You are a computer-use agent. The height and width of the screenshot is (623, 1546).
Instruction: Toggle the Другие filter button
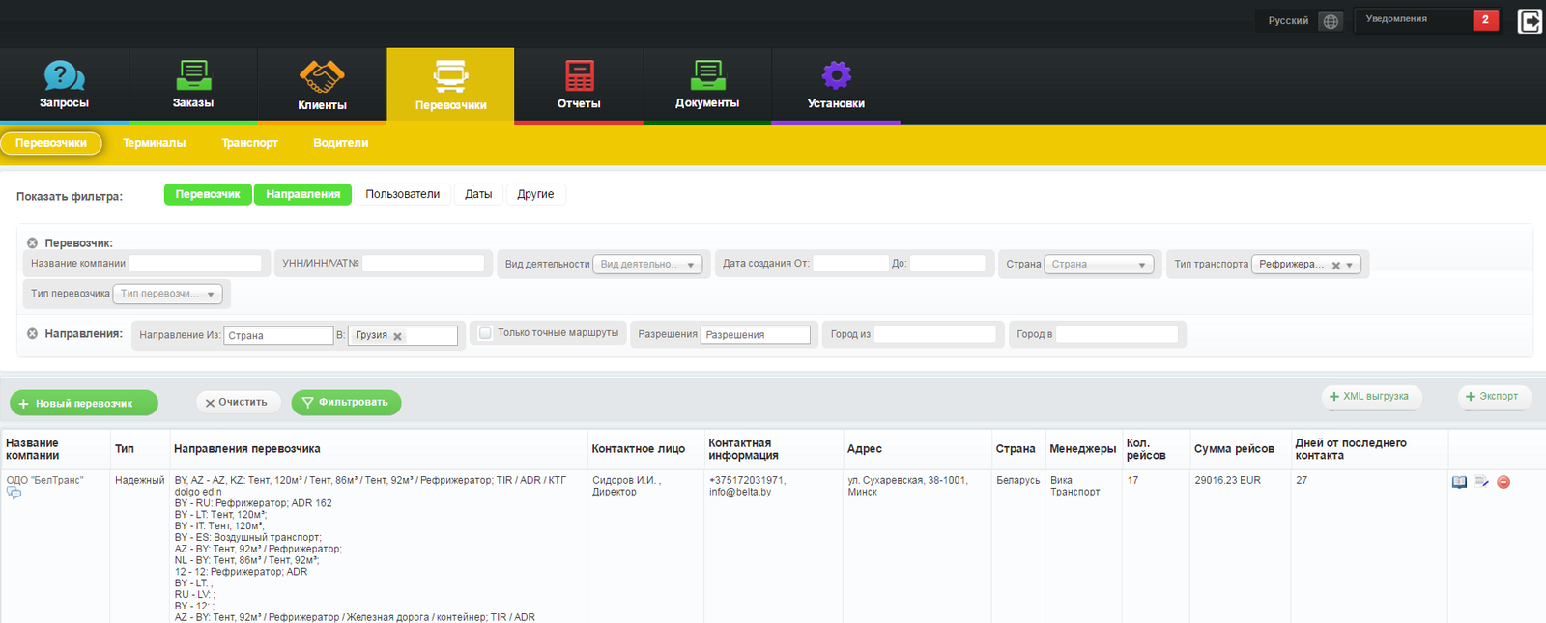coord(535,194)
